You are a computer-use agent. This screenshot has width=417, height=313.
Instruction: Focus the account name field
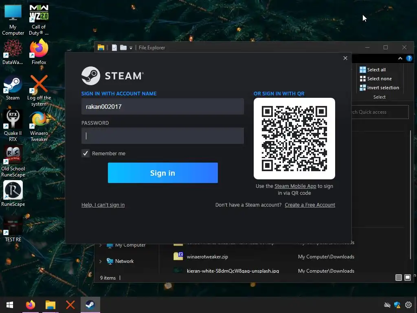coord(162,106)
